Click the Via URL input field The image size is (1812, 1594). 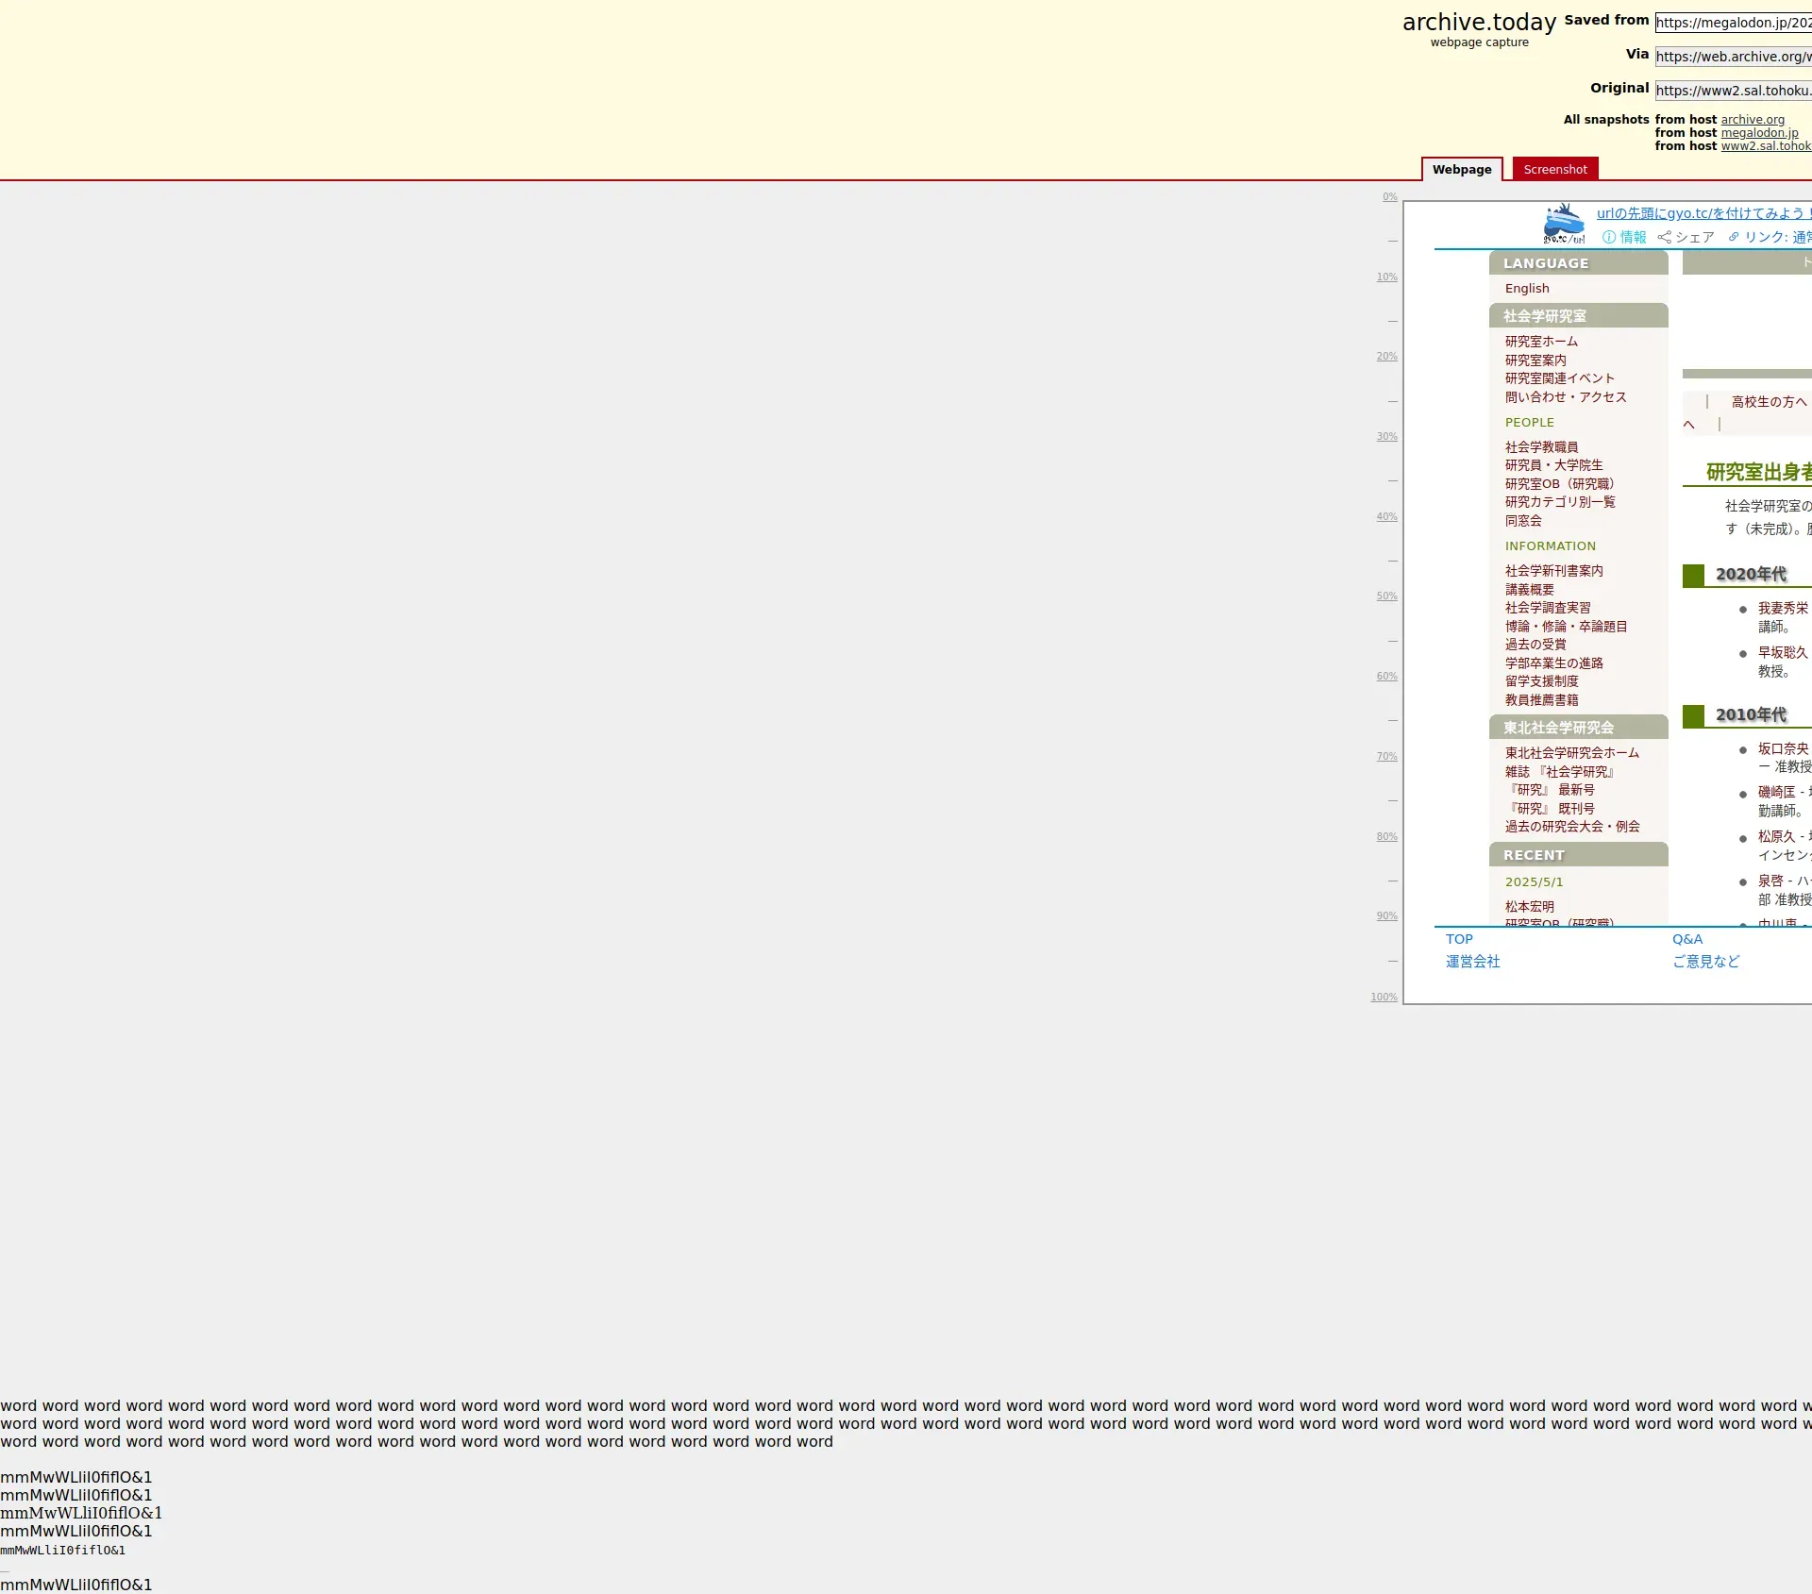1733,57
